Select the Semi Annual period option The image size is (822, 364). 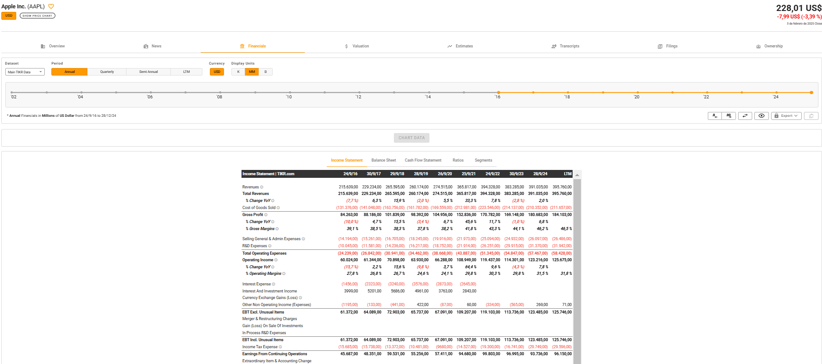coord(148,72)
